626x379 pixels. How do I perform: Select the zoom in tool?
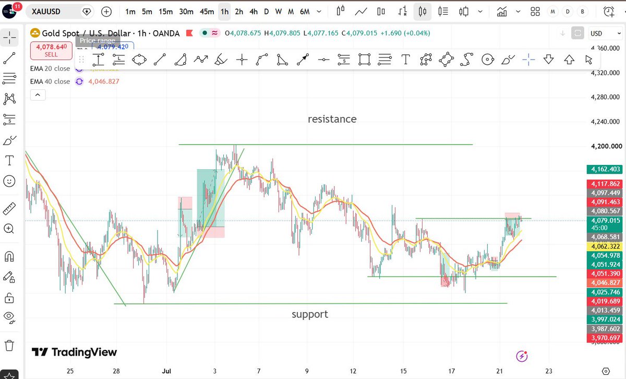pyautogui.click(x=9, y=229)
